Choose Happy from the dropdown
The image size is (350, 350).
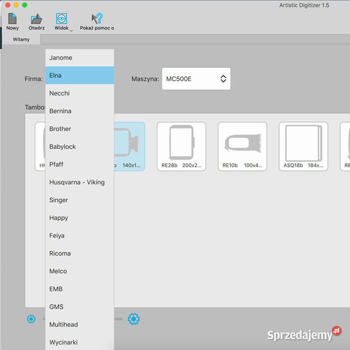tap(80, 217)
